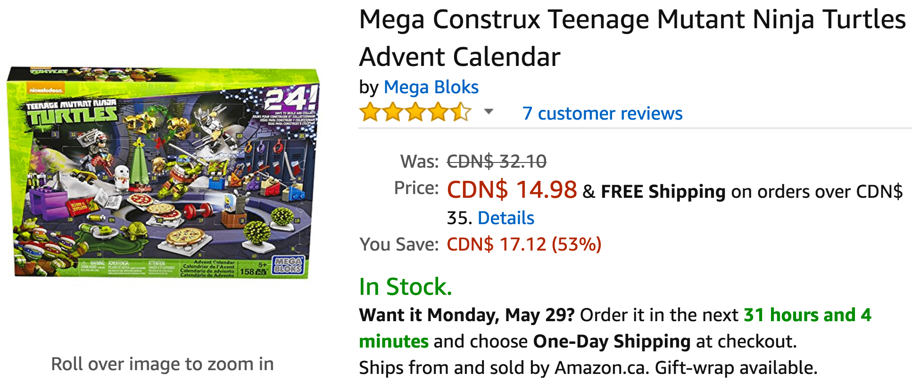Click the third gold rating star
912x389 pixels.
coord(415,113)
